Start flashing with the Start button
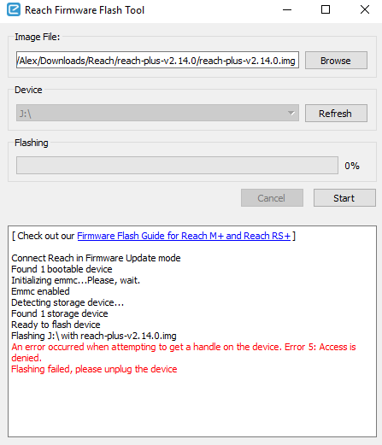 click(x=344, y=198)
